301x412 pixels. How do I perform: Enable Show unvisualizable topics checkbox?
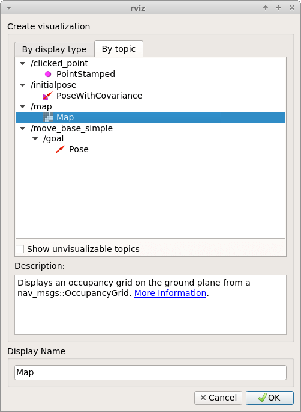(x=20, y=249)
